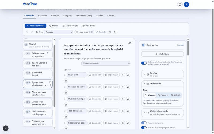This screenshot has height=134, width=214.
Task: Open the Contenido tab
Action: pos(29,16)
